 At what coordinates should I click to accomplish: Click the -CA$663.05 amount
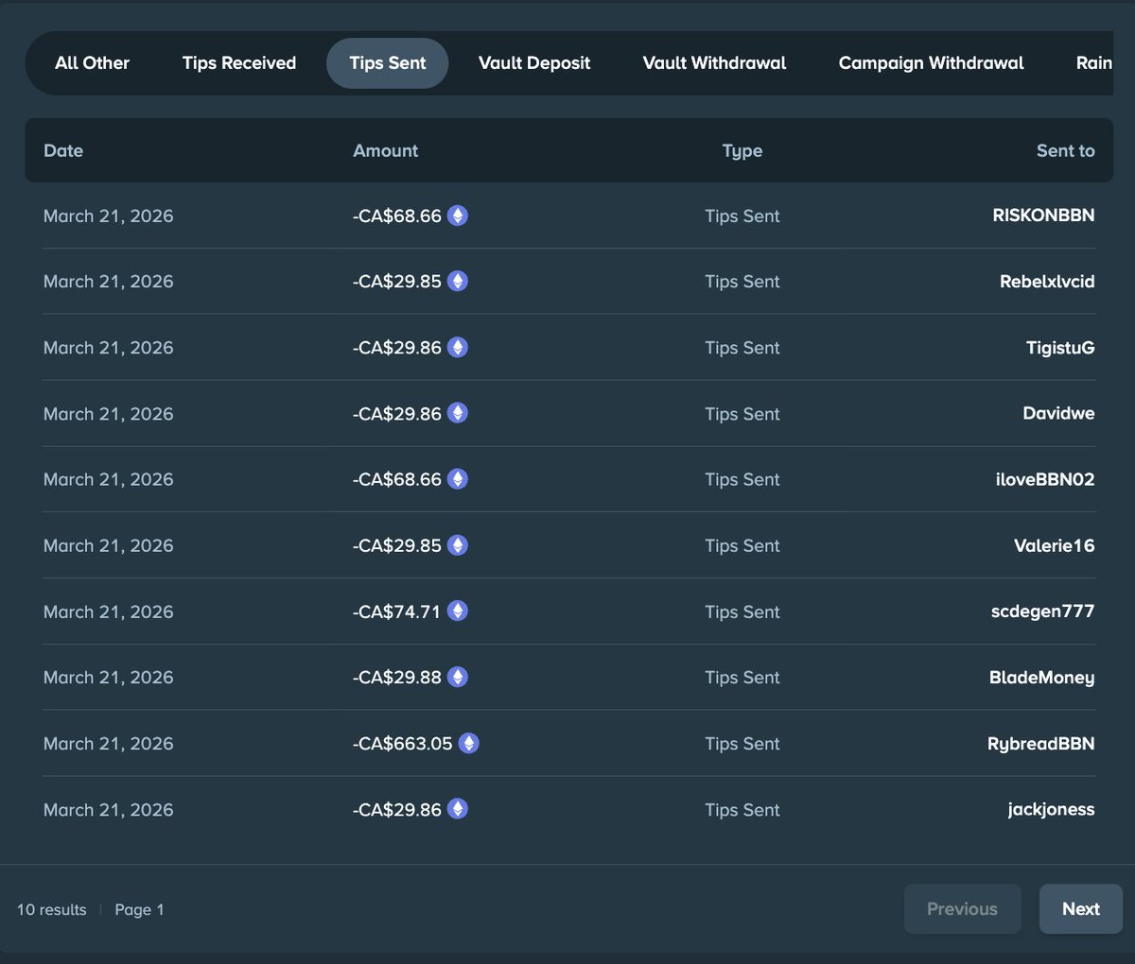[403, 744]
